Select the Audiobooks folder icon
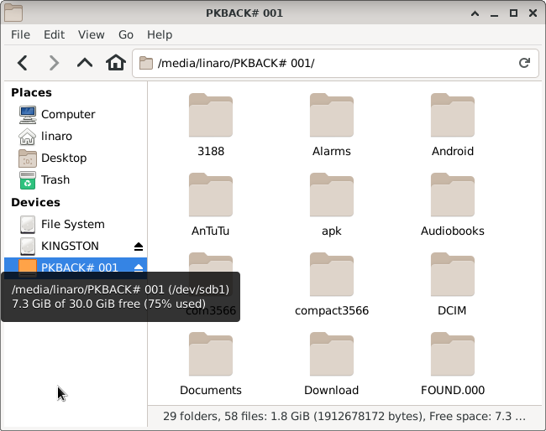This screenshot has height=431, width=546. click(452, 195)
